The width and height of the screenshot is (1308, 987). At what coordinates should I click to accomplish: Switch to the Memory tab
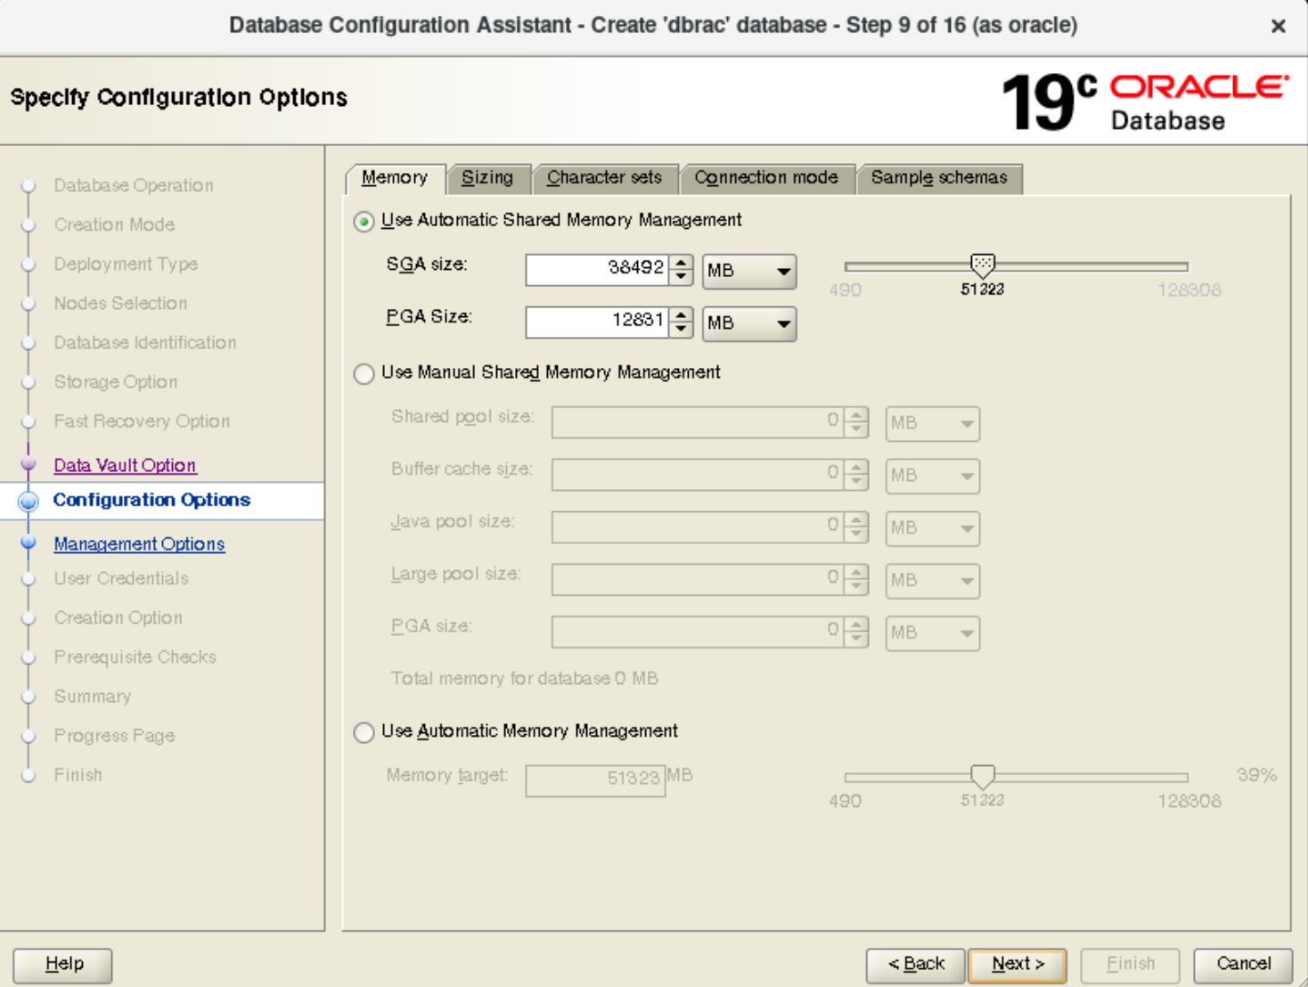pyautogui.click(x=395, y=178)
